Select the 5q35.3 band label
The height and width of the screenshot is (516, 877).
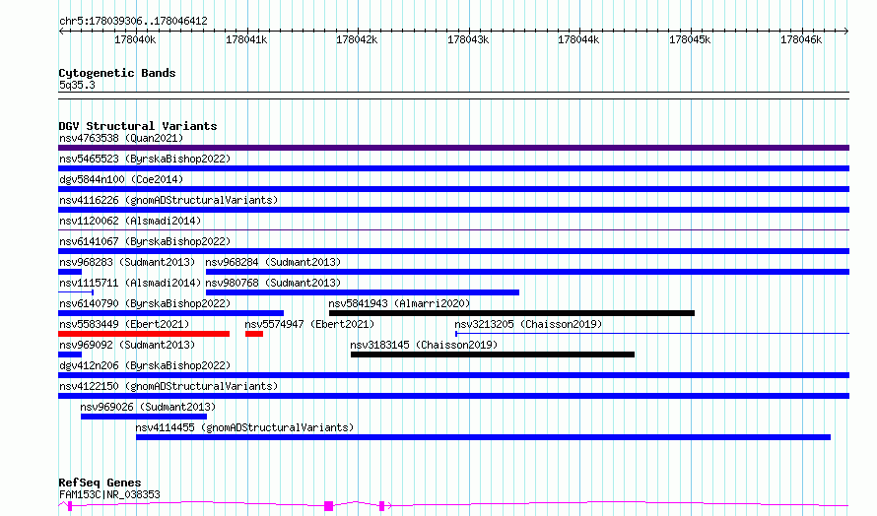[77, 85]
